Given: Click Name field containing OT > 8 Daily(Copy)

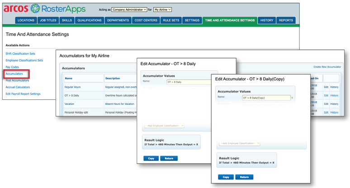Looking at the screenshot, I should coord(266,98).
